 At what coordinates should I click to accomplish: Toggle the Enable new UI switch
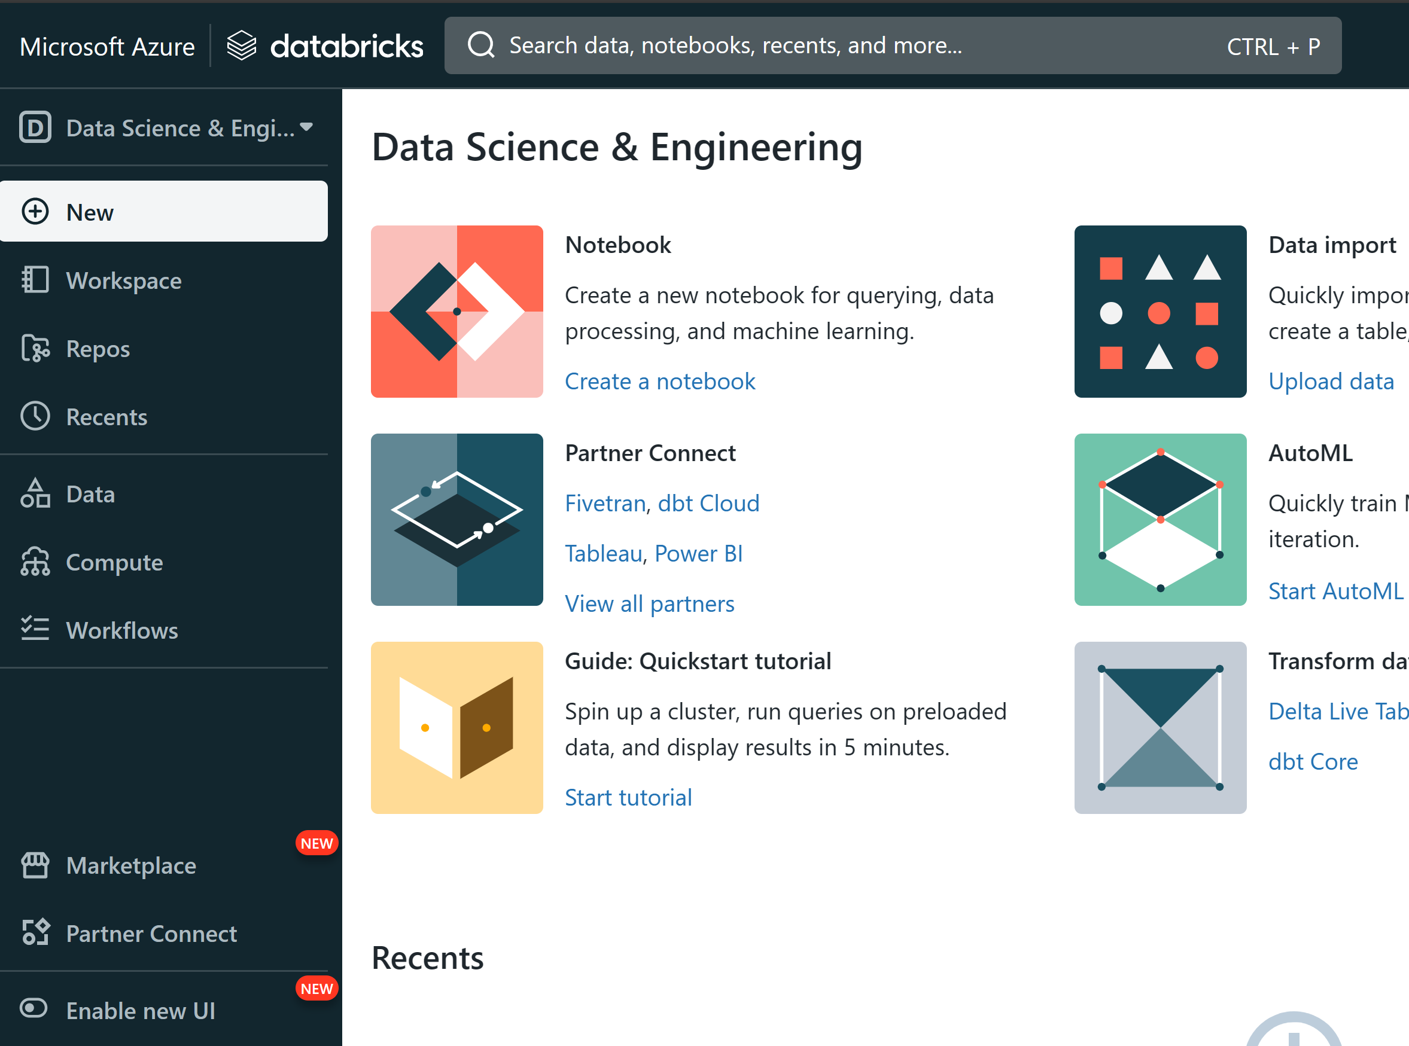[x=34, y=1010]
